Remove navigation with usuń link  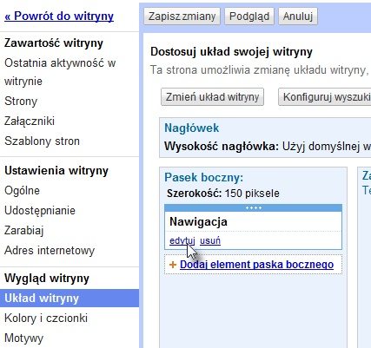[210, 240]
